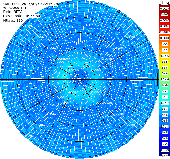Click the "NRays: 120" label
Screen dimensions: 170x159
click(13, 20)
